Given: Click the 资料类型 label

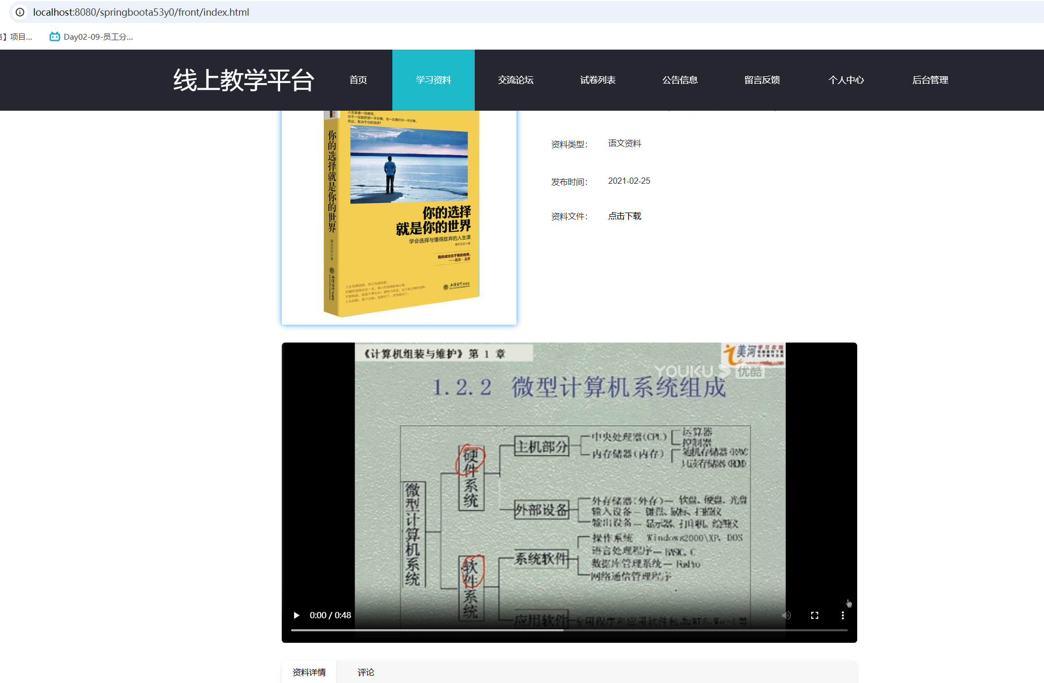Looking at the screenshot, I should (x=569, y=144).
